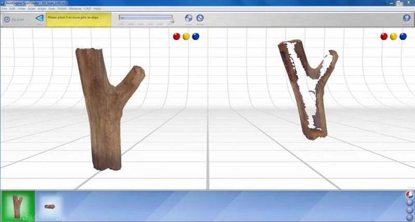415x222 pixels.
Task: Open the Measure menu
Action: (x=75, y=9)
